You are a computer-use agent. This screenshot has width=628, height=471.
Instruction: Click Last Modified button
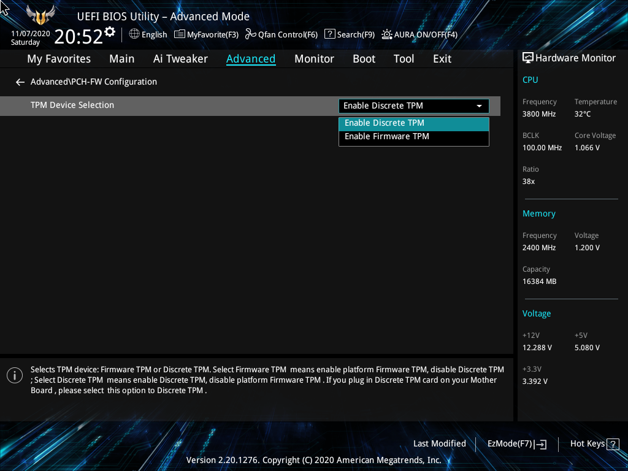(x=439, y=444)
